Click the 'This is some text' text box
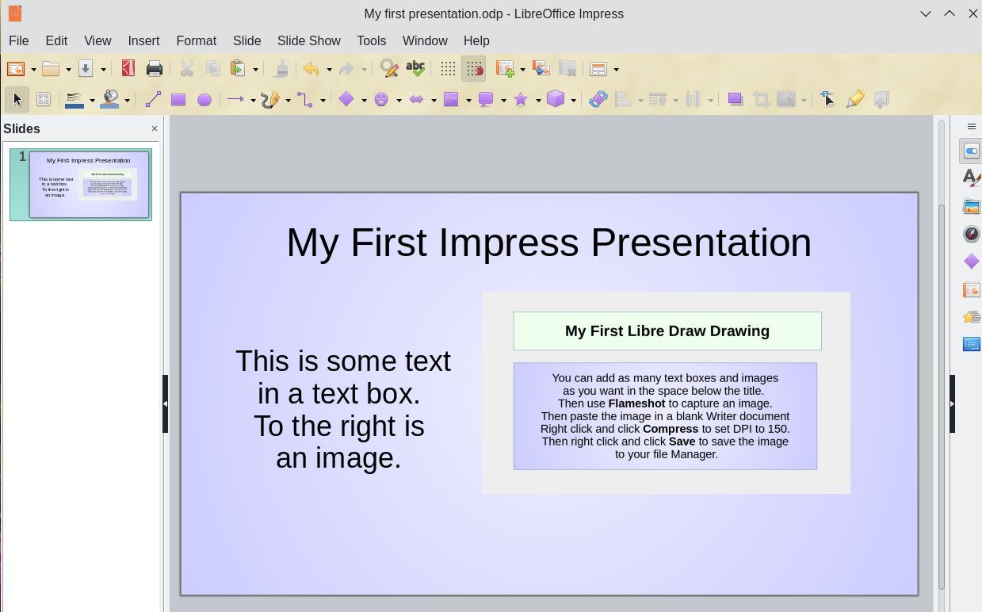 click(342, 409)
